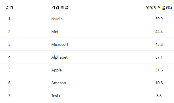174x103 pixels.
Task: Click Tesla's 8.8 margin value
Action: coord(159,96)
